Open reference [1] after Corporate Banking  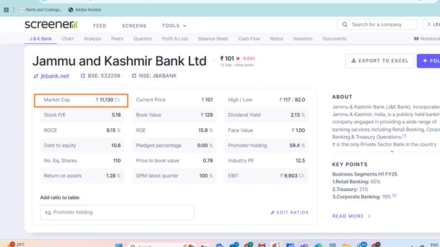point(394,195)
